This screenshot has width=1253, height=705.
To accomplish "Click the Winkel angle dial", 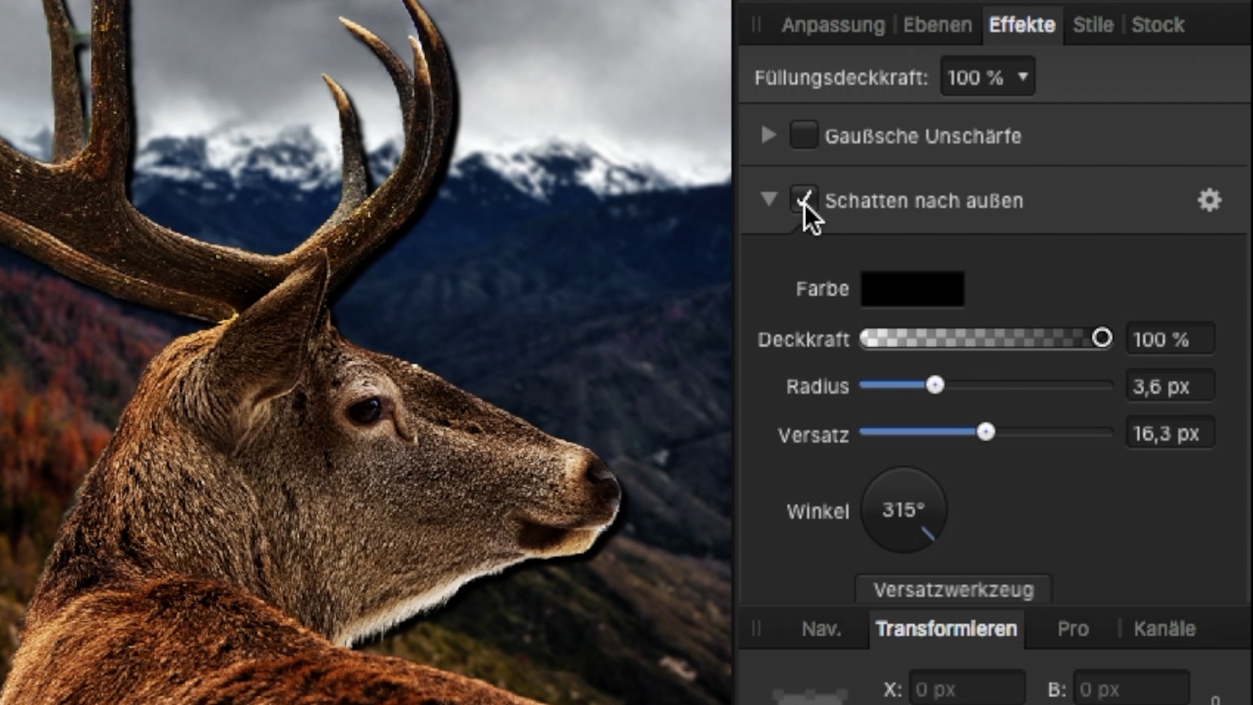I will coord(904,509).
